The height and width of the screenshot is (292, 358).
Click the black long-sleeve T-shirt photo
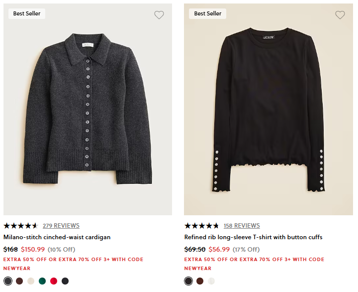tap(268, 110)
